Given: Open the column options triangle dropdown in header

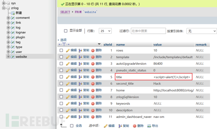Looking at the screenshot, I should coord(99,44).
